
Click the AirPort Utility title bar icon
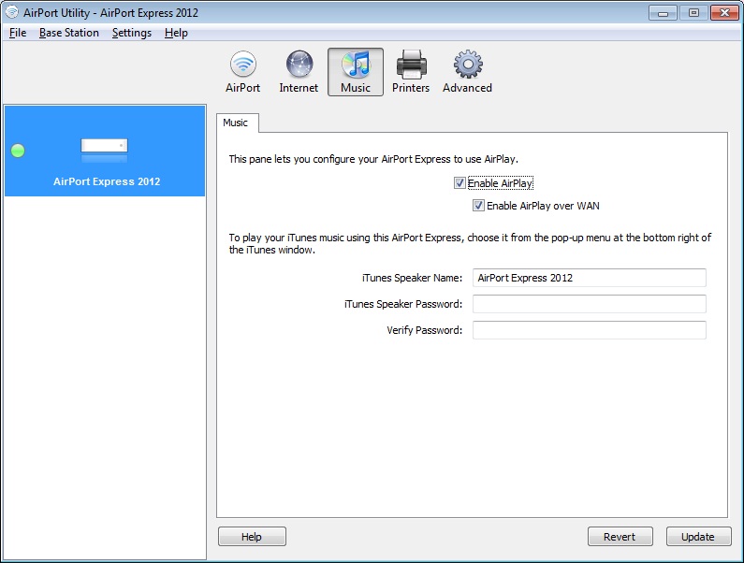(12, 12)
